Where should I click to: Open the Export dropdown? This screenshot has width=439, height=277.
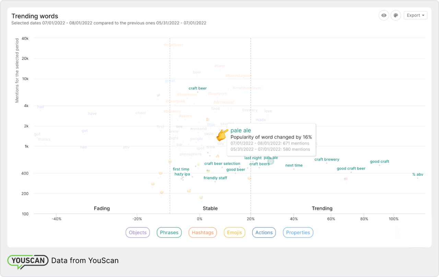tap(414, 15)
